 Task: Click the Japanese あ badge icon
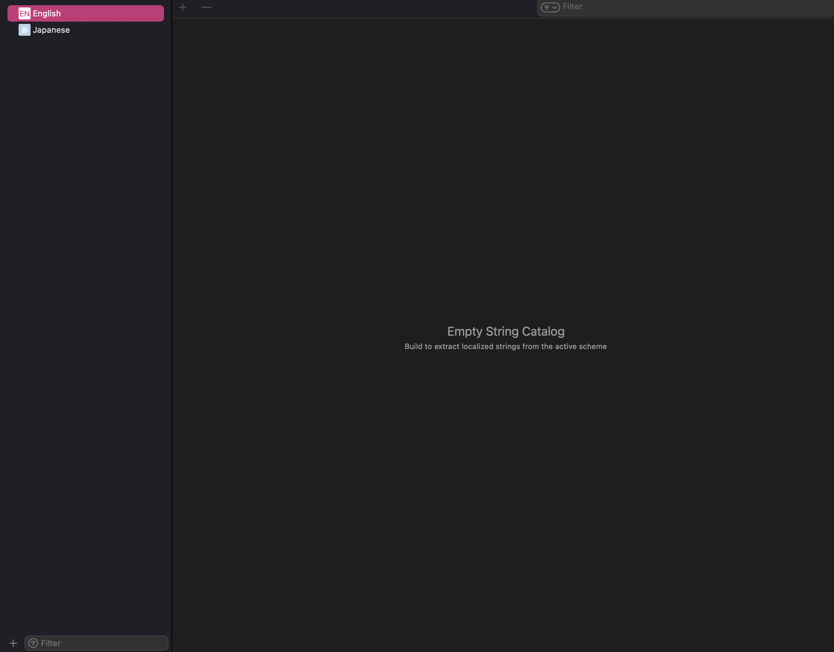click(25, 30)
